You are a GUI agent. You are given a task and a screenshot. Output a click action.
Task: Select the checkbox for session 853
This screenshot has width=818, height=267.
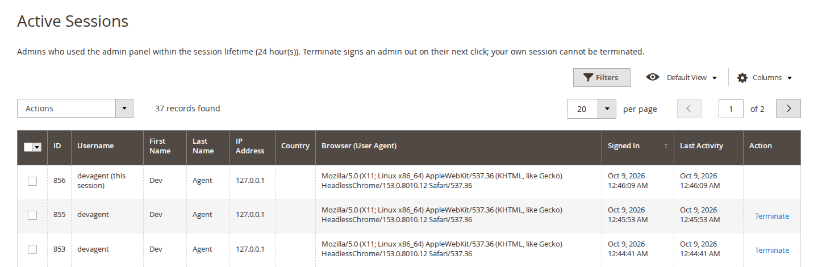pos(32,249)
